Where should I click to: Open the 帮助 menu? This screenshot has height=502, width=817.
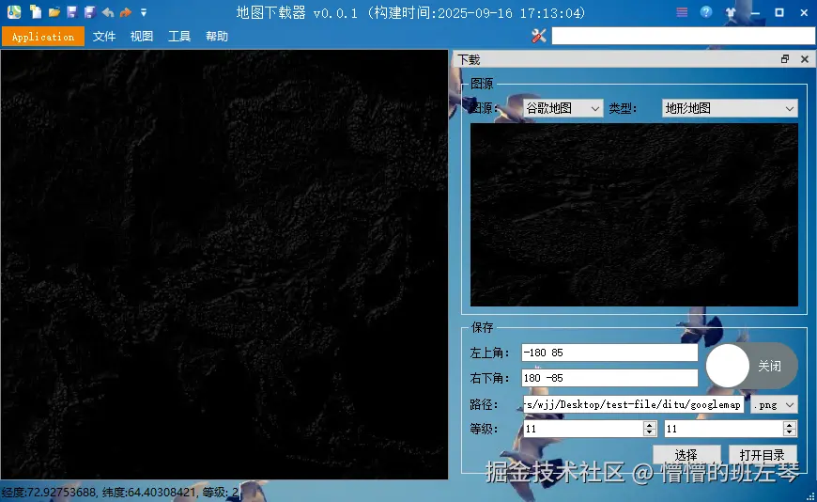pos(217,37)
